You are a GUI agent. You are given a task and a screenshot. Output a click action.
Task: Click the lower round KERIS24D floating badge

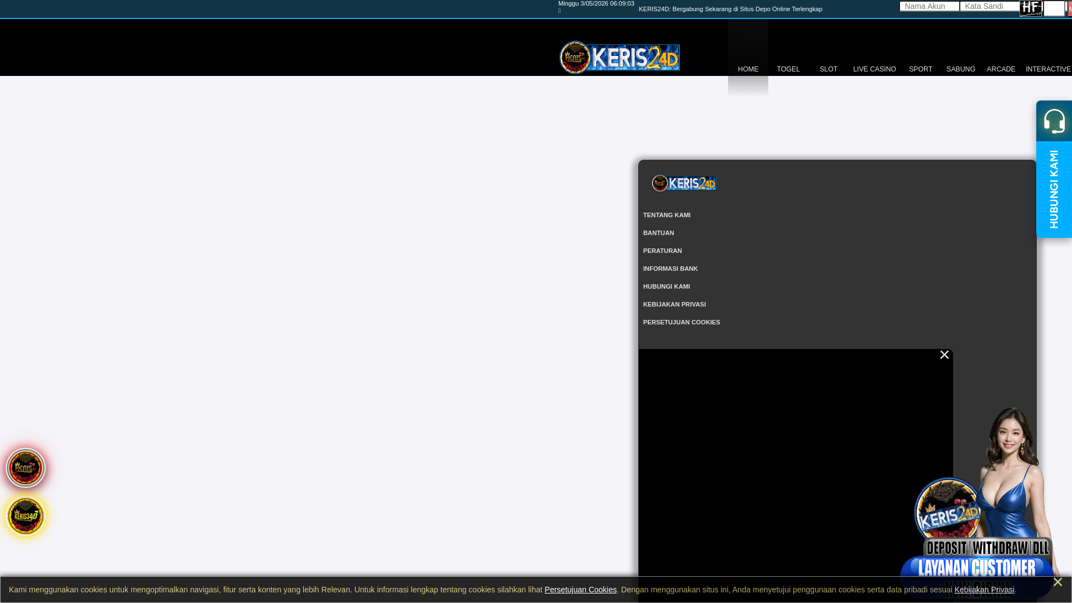point(25,516)
